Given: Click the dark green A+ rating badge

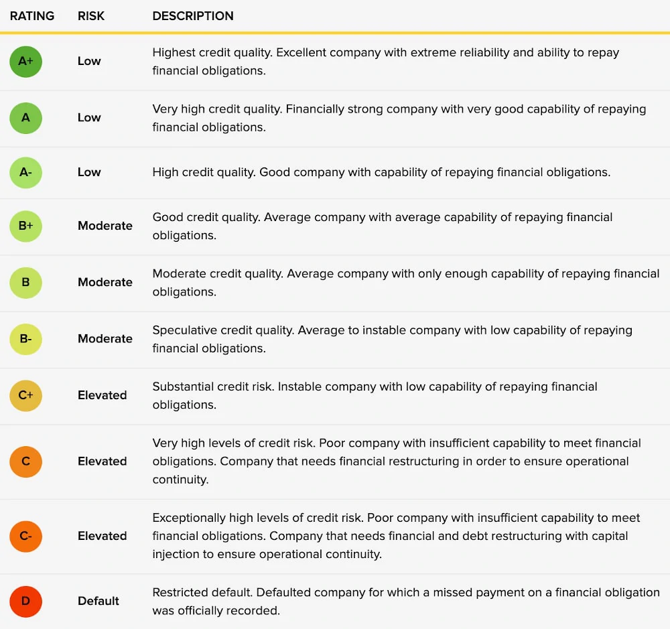Looking at the screenshot, I should click(x=25, y=62).
